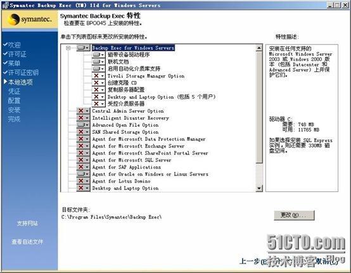Open drive icon beside Agent for Oracle on Windows
Image resolution: width=351 pixels, height=273 pixels.
coord(83,174)
